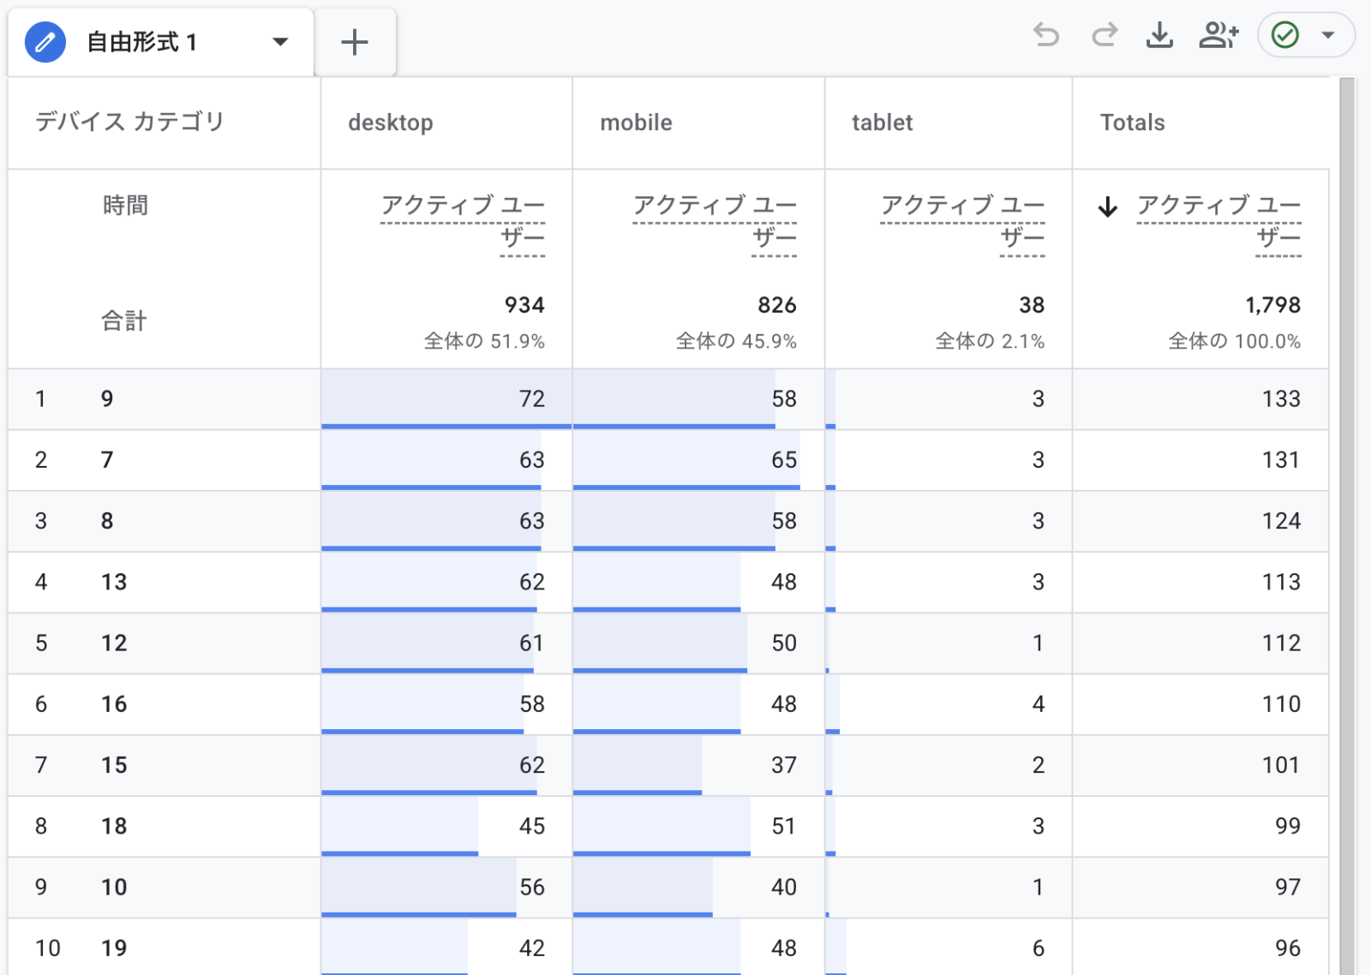Share exploration via add-person icon
1371x975 pixels.
(x=1218, y=35)
